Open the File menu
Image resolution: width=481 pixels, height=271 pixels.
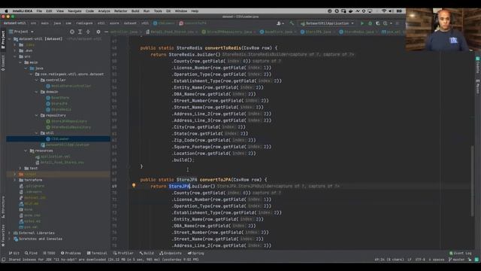tap(39, 11)
